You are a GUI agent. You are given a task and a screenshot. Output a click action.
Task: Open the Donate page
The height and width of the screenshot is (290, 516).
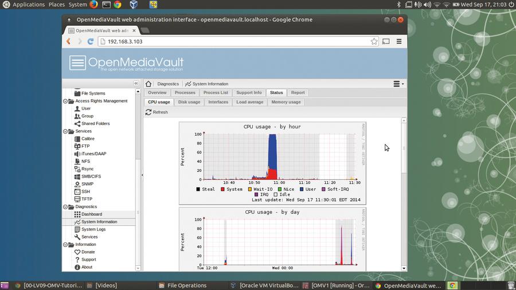(x=85, y=252)
